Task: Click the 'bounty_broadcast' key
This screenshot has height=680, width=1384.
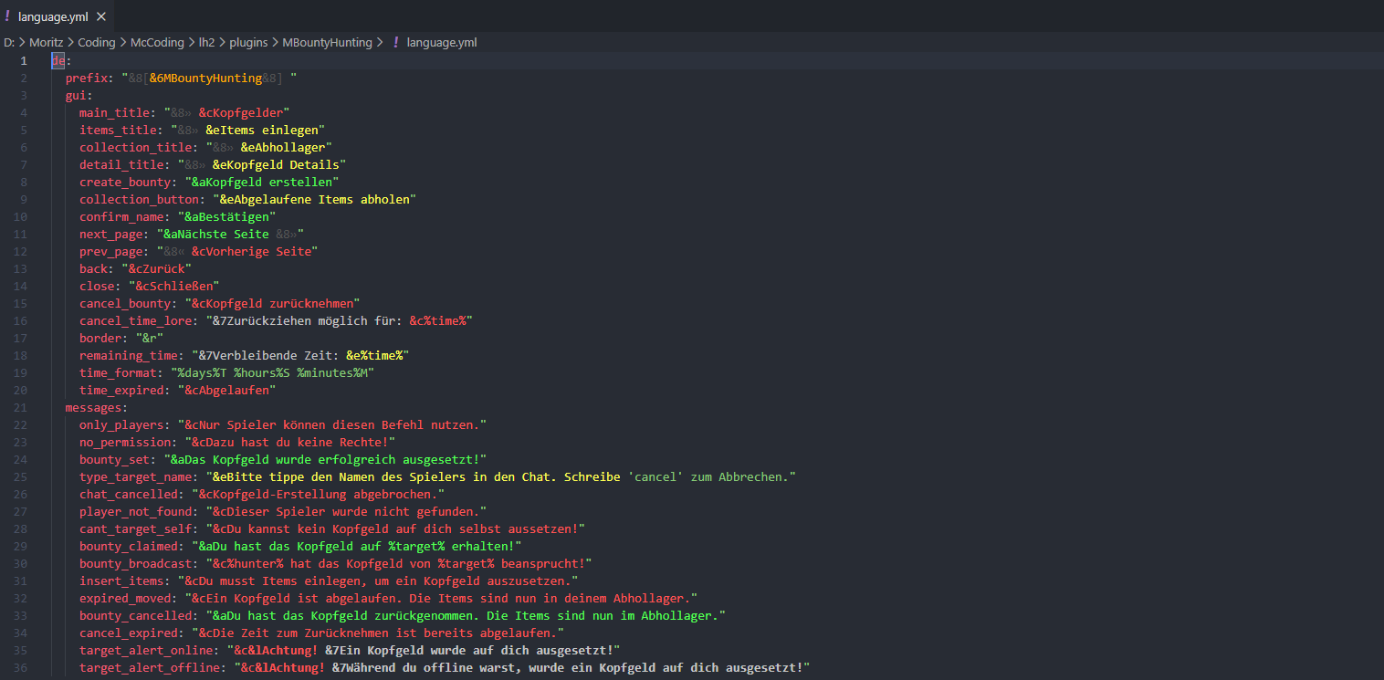Action: pos(135,564)
